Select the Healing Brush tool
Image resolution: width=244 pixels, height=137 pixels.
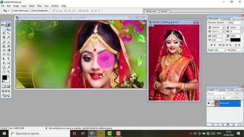tap(4, 42)
